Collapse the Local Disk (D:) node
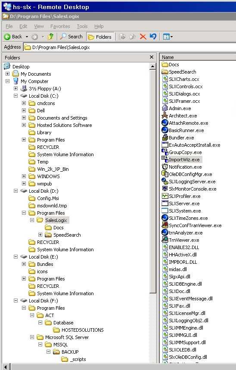Screen dimensions: 236x370 (16, 191)
